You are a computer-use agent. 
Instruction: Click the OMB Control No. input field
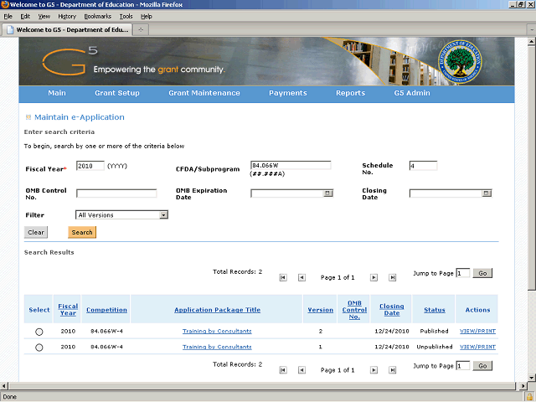pyautogui.click(x=116, y=193)
